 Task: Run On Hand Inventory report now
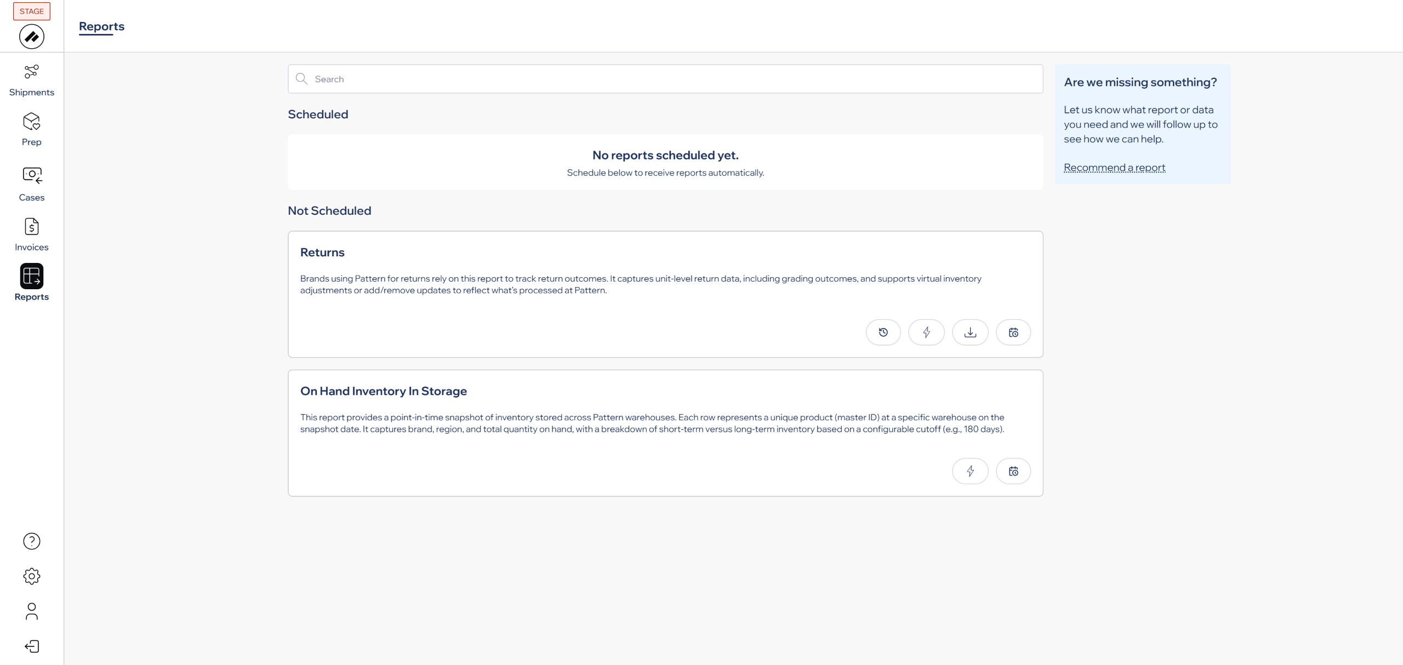pyautogui.click(x=970, y=471)
